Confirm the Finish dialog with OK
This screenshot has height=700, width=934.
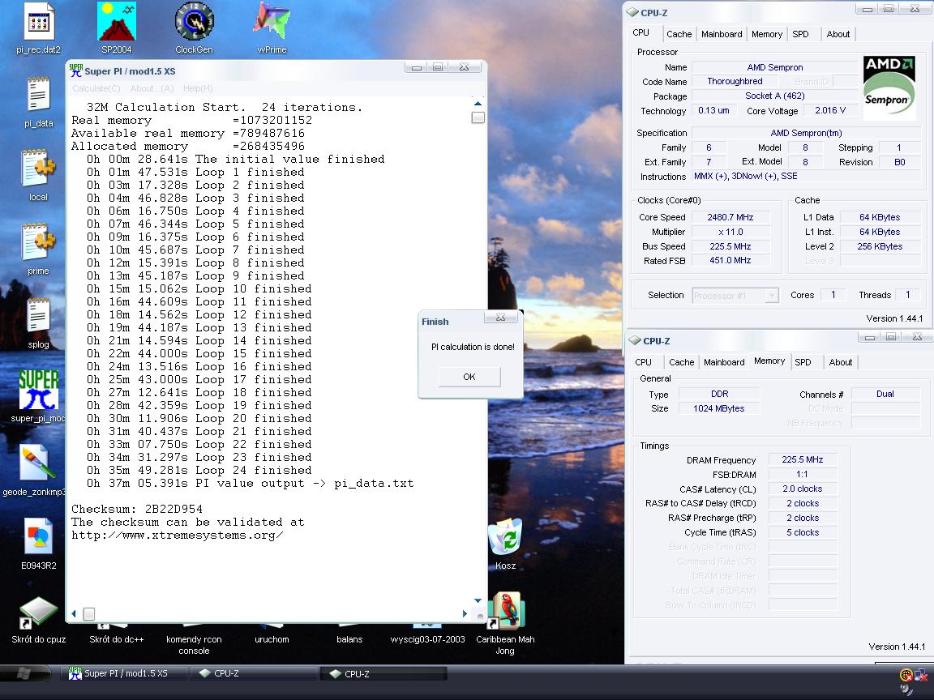click(x=469, y=377)
